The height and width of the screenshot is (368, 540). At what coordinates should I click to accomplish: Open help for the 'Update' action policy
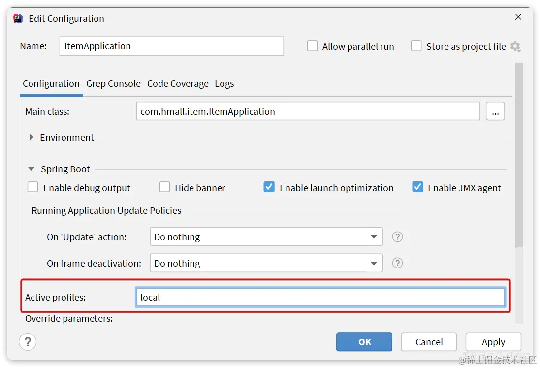pos(397,237)
